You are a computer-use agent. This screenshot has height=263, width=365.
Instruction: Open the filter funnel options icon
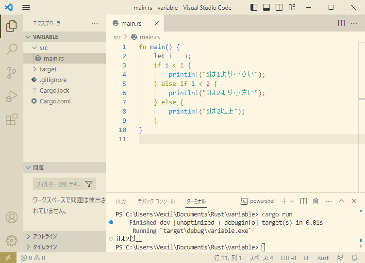click(89, 184)
